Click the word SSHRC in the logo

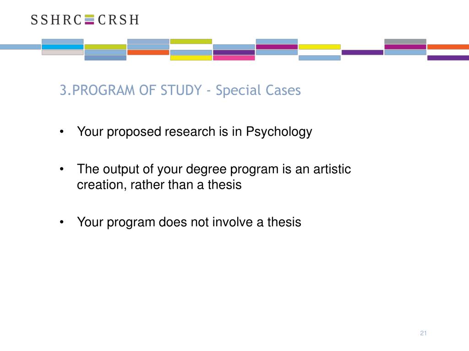pos(56,20)
